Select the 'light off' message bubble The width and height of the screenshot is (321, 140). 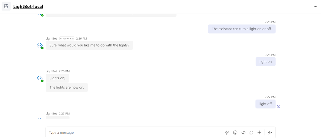click(265, 104)
